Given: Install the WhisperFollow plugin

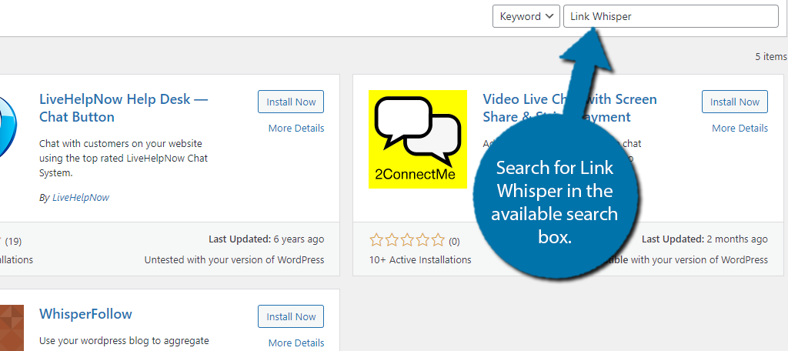Looking at the screenshot, I should pos(291,316).
